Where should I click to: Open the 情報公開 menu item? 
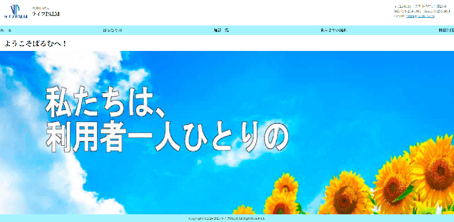pyautogui.click(x=446, y=30)
